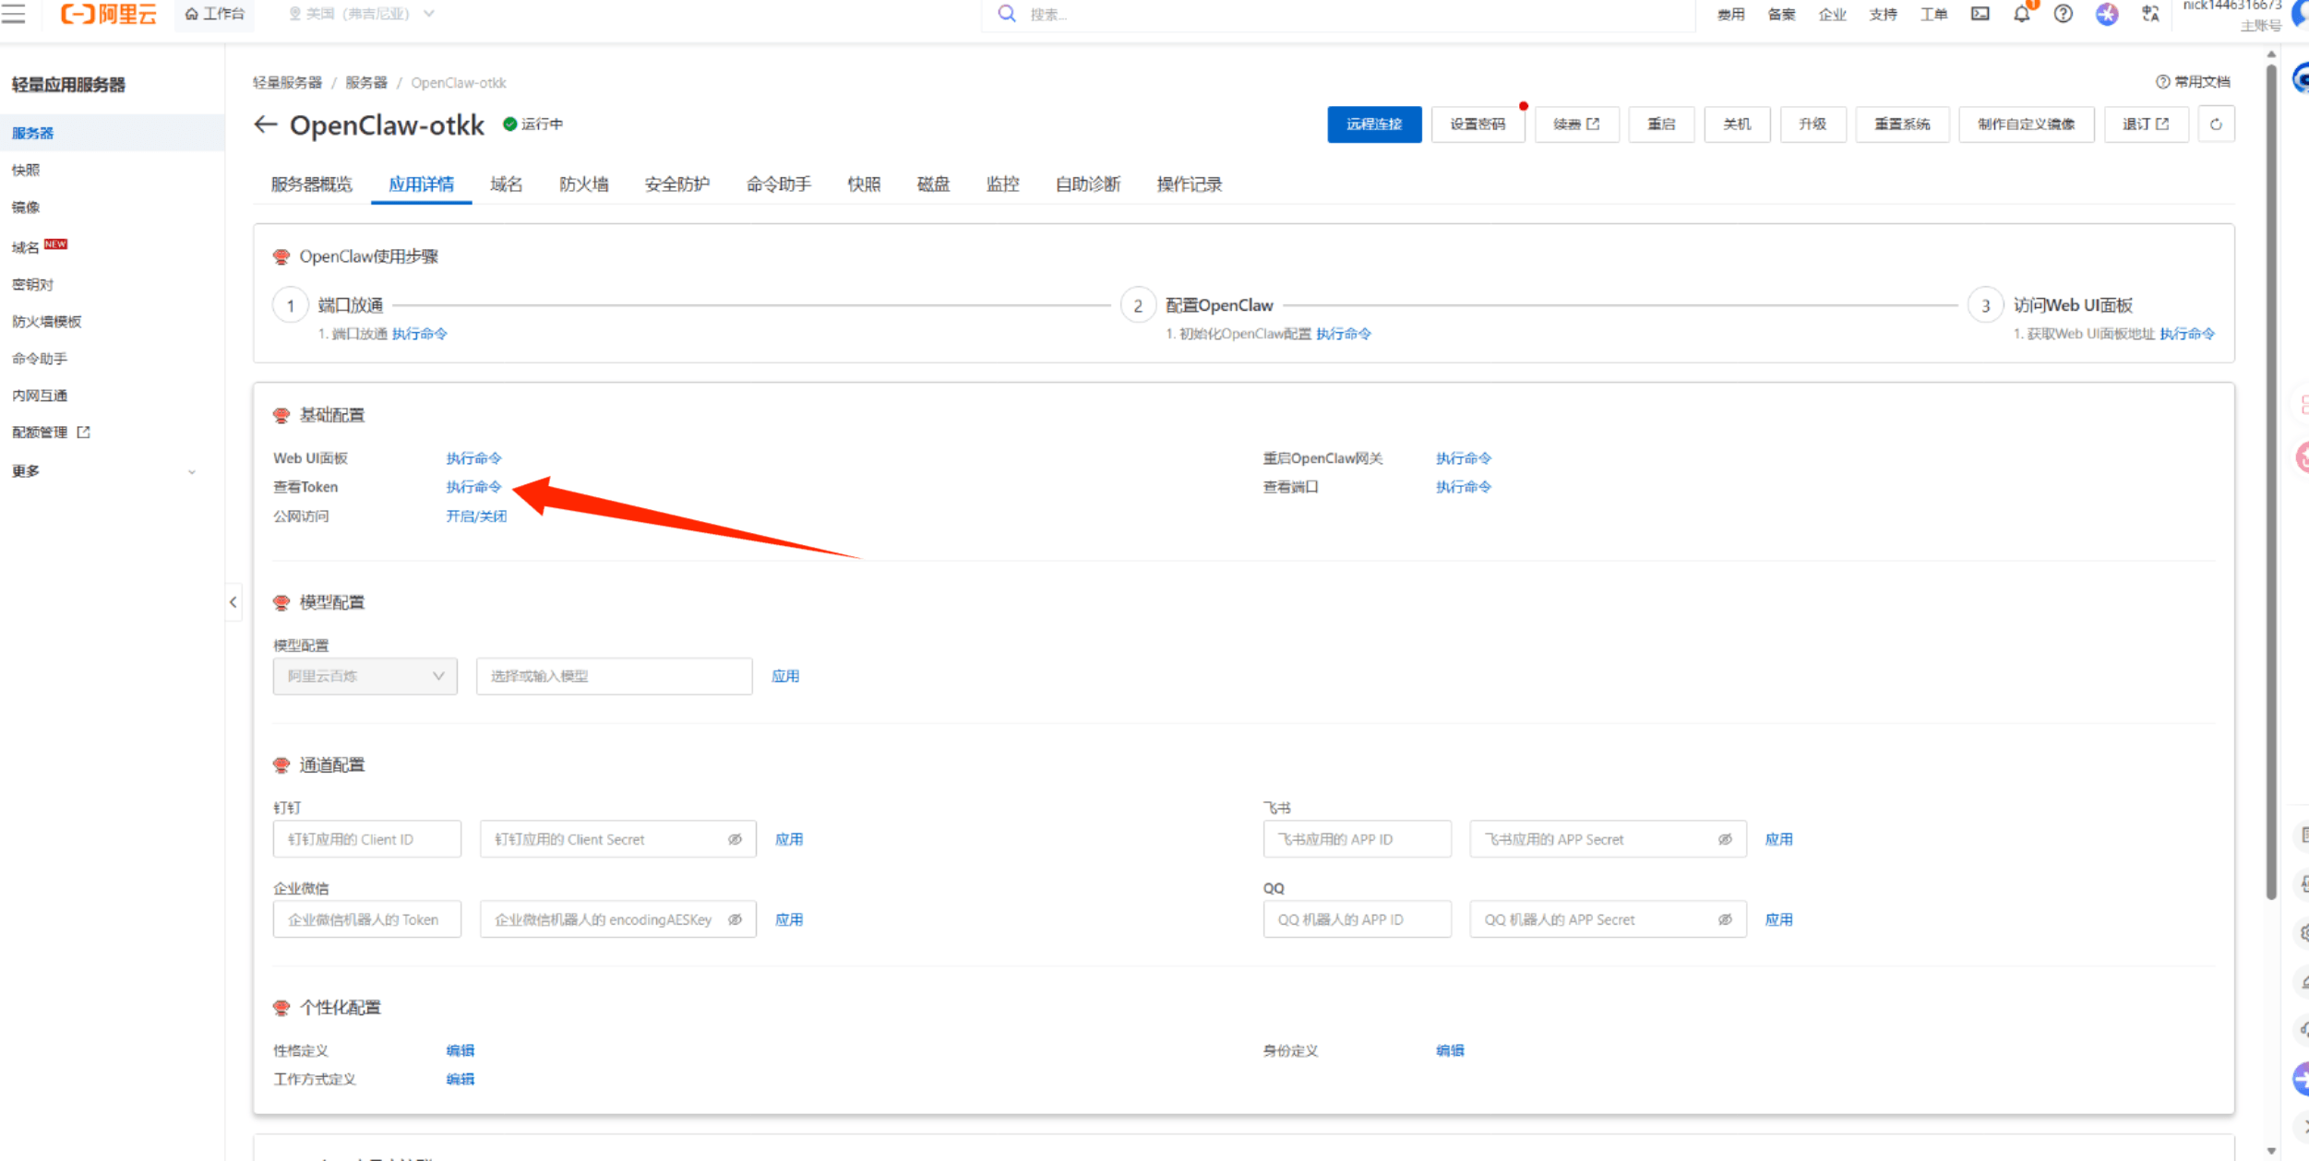
Task: Click the top search magnifier icon
Action: (x=1007, y=14)
